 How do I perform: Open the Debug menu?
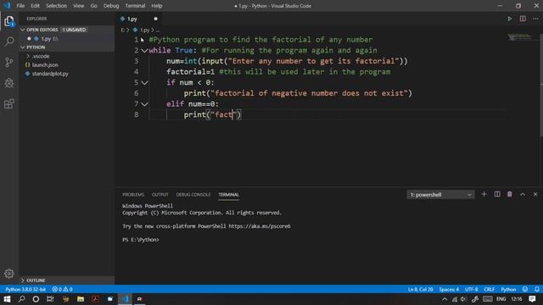click(111, 6)
